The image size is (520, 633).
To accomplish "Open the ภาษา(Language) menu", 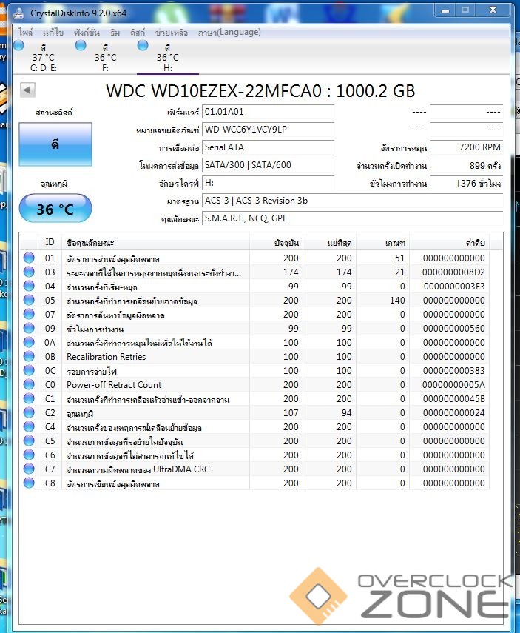I will [x=229, y=33].
